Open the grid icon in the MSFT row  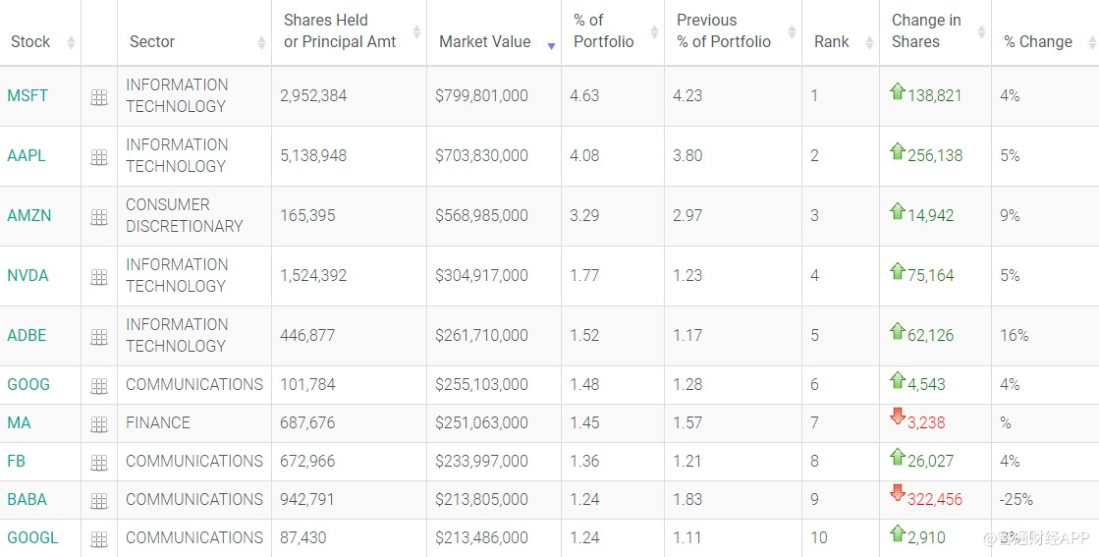99,97
